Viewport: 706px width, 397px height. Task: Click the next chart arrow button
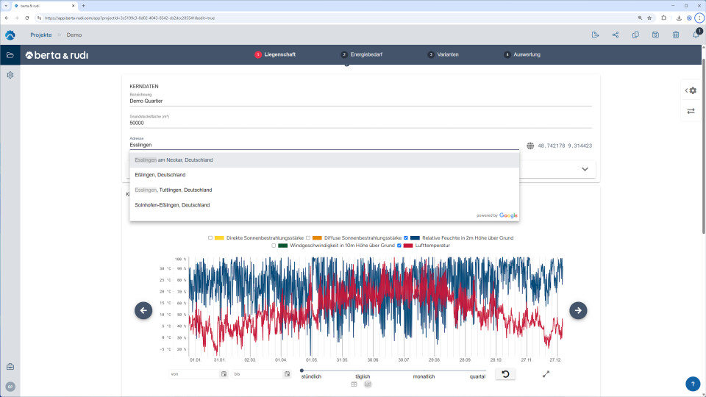pyautogui.click(x=578, y=310)
